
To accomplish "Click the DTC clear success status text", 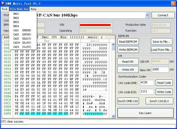I will 12,122.
